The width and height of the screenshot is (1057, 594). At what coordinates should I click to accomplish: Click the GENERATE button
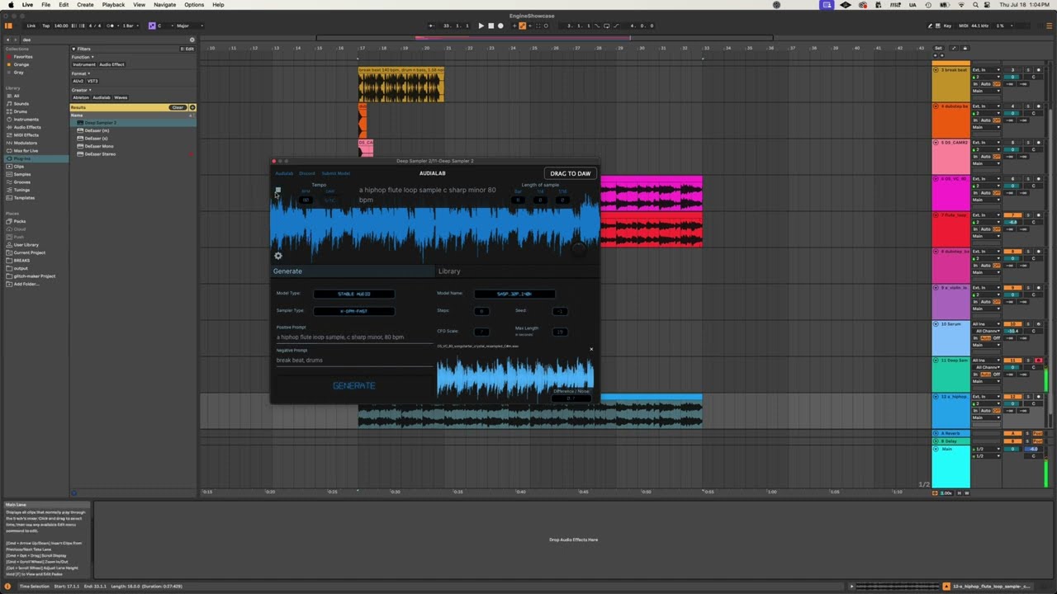(353, 385)
